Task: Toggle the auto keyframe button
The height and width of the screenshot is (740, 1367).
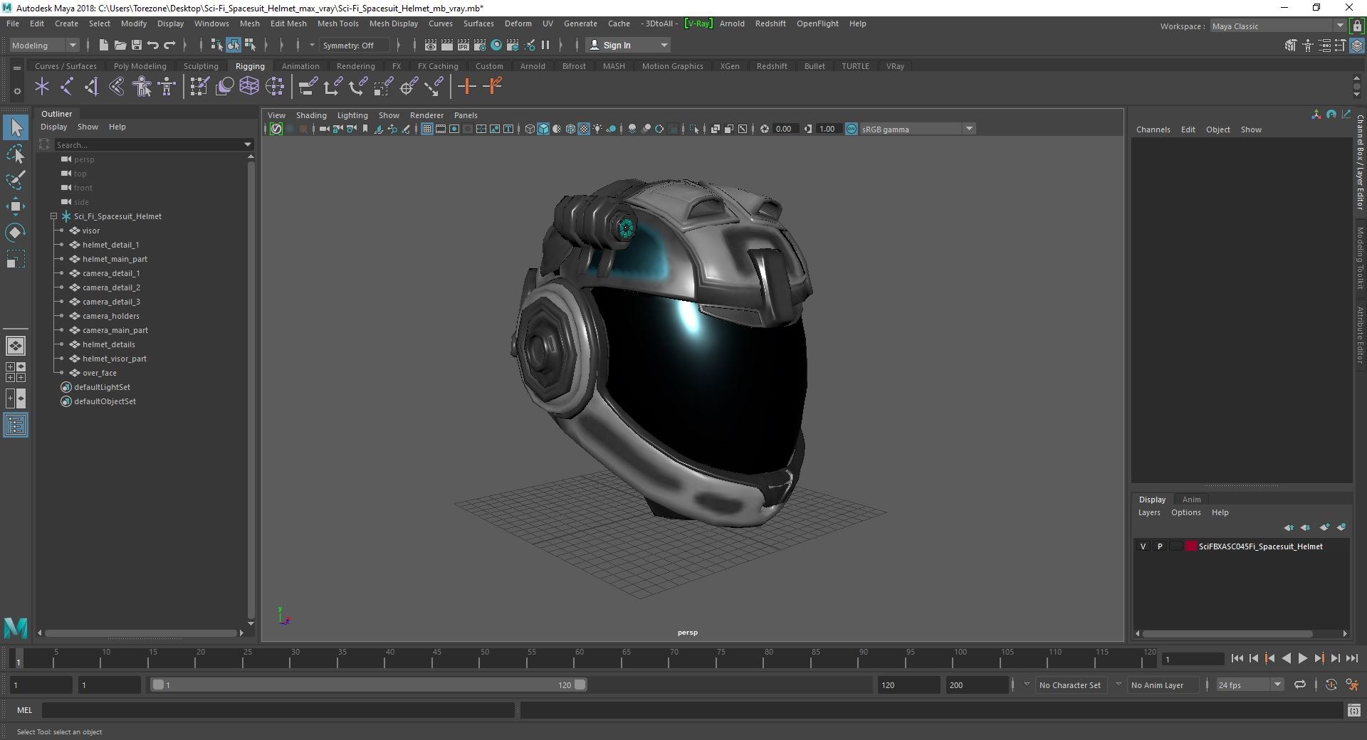Action: coord(1331,684)
